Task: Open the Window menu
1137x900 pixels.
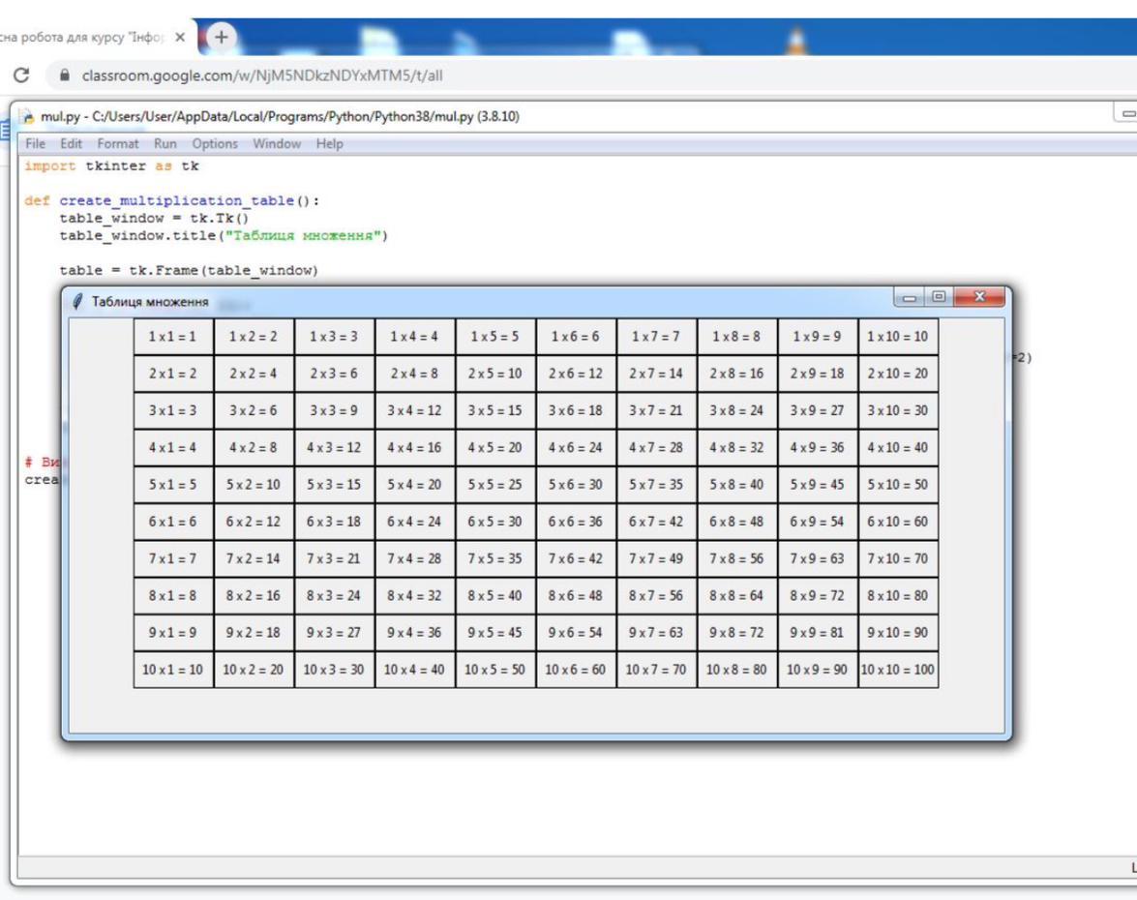Action: click(x=277, y=144)
